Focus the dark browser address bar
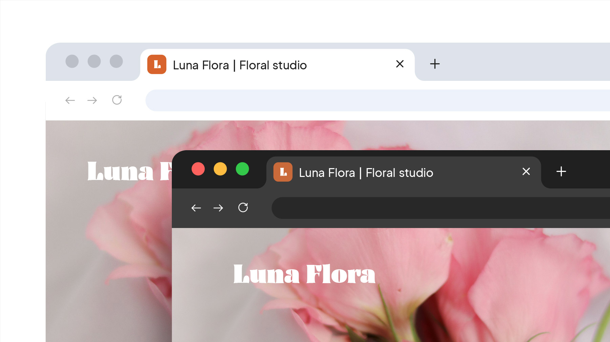This screenshot has width=610, height=342. 441,208
